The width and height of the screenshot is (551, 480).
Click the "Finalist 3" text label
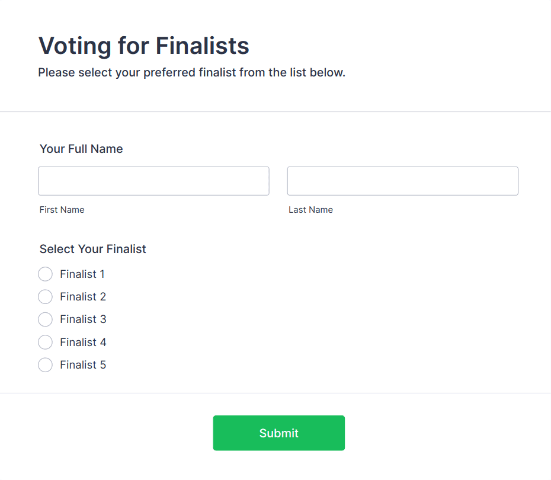coord(83,319)
